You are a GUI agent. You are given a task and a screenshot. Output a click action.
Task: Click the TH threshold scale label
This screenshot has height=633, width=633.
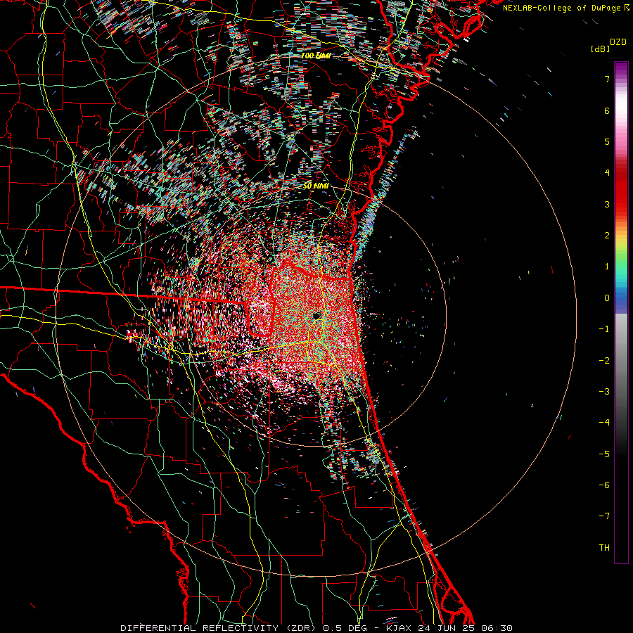pyautogui.click(x=604, y=548)
